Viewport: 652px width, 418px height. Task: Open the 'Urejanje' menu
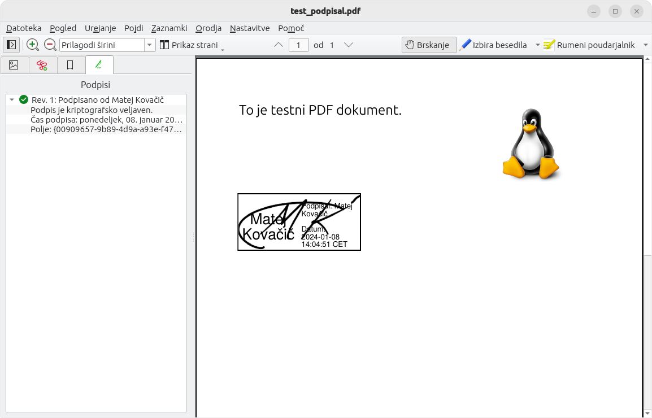coord(100,28)
